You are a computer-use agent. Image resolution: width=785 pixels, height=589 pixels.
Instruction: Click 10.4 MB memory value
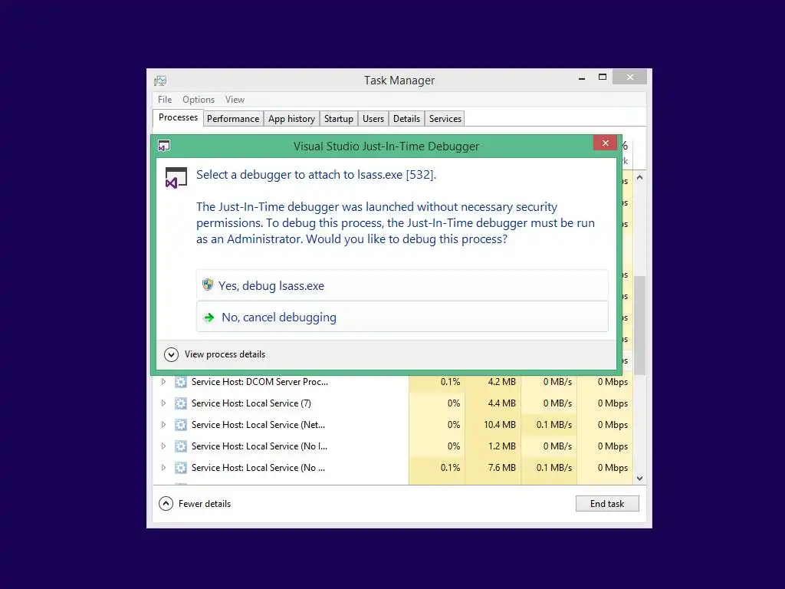[x=500, y=425]
